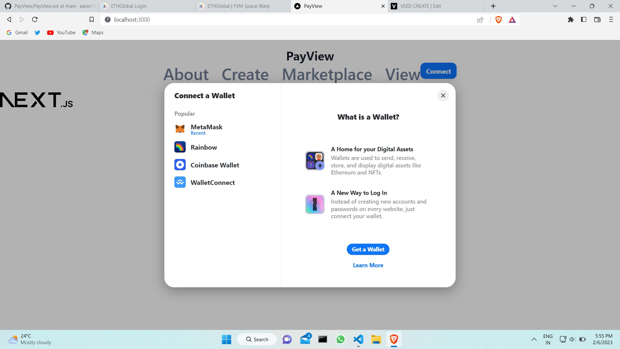Open the weather widget
The image size is (620, 349).
(30, 339)
